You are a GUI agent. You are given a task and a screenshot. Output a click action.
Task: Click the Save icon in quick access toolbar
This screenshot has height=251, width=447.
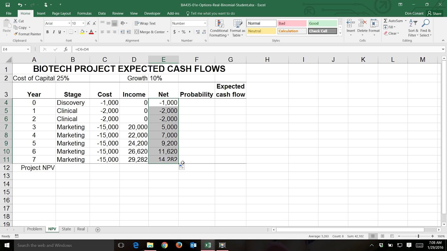click(x=8, y=5)
